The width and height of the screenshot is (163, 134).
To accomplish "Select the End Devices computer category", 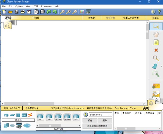I will [x=6, y=125].
